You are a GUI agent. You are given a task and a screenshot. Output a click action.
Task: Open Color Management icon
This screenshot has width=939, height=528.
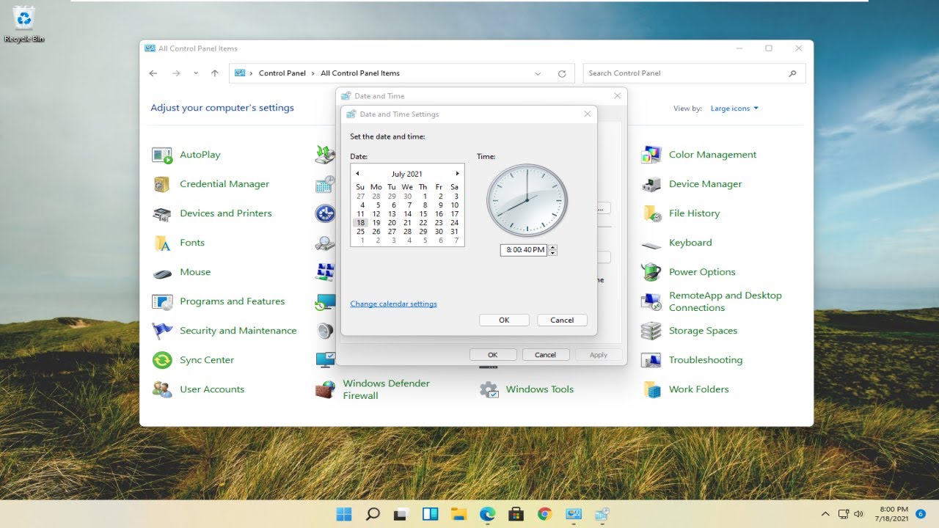click(651, 155)
